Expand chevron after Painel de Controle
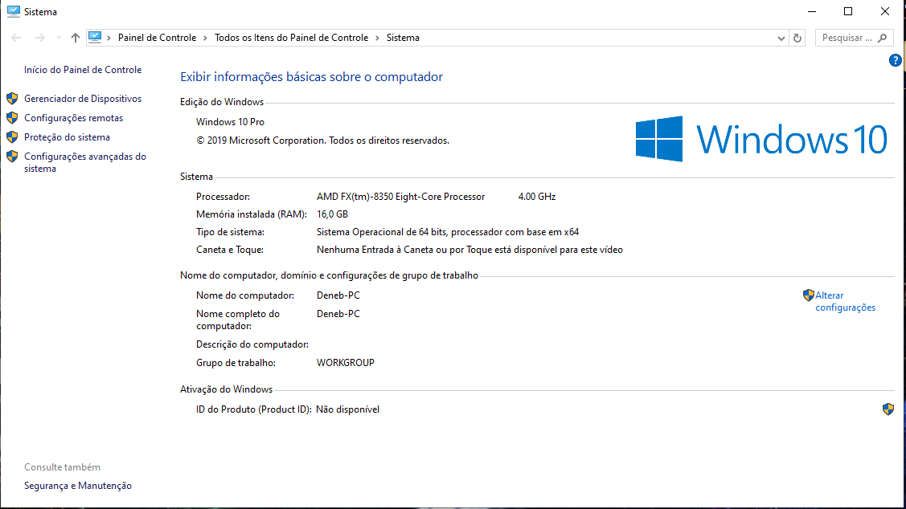 [205, 38]
